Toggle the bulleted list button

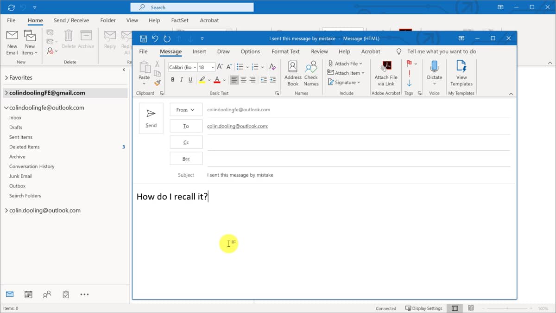(240, 67)
